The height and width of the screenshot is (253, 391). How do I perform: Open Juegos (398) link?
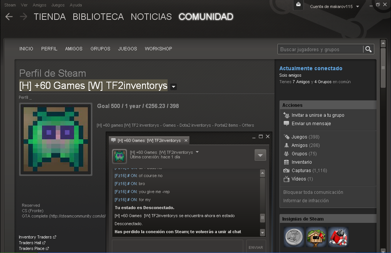pos(305,137)
